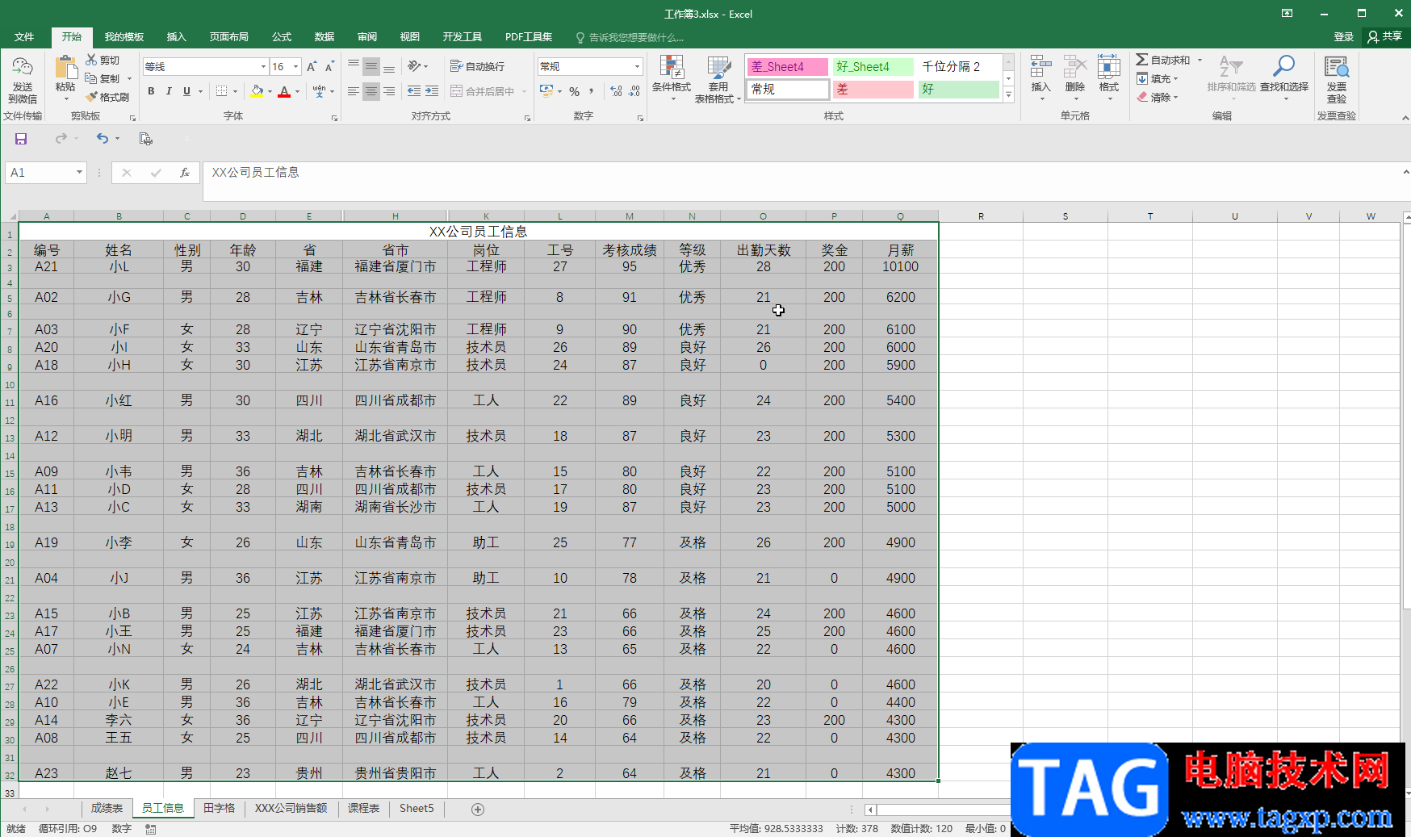Click the Undo arrow icon
This screenshot has height=837, width=1411.
click(102, 139)
